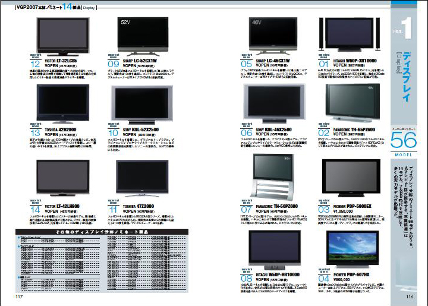Viewport: 428px width, 306px height.
Task: Click page number 116
Action: coord(410,296)
